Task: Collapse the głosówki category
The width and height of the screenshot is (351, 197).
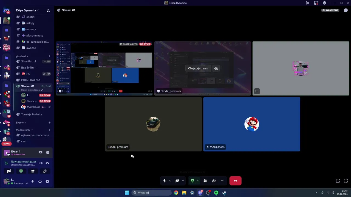Action: coord(22,56)
